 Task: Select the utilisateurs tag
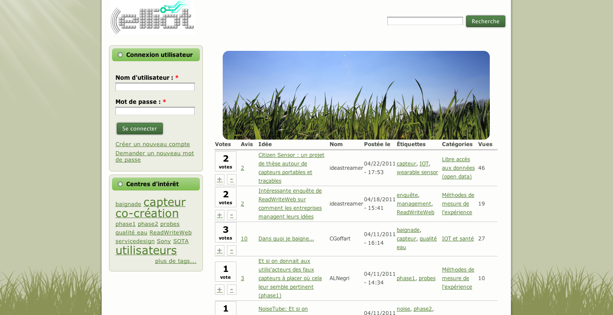pyautogui.click(x=146, y=250)
